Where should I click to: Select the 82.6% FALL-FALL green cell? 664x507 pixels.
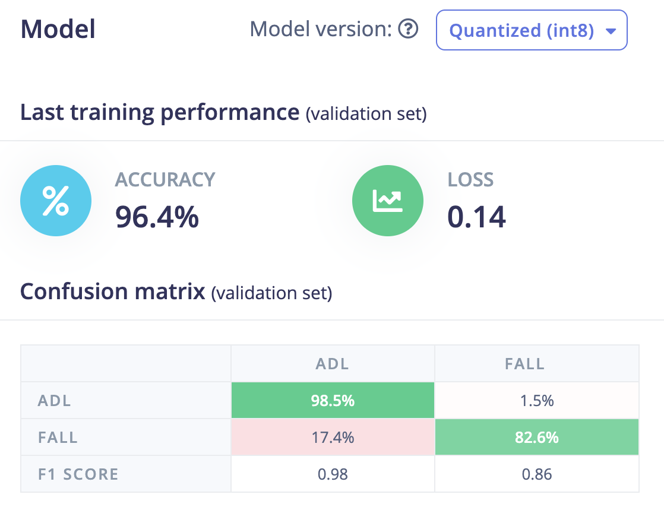[536, 437]
